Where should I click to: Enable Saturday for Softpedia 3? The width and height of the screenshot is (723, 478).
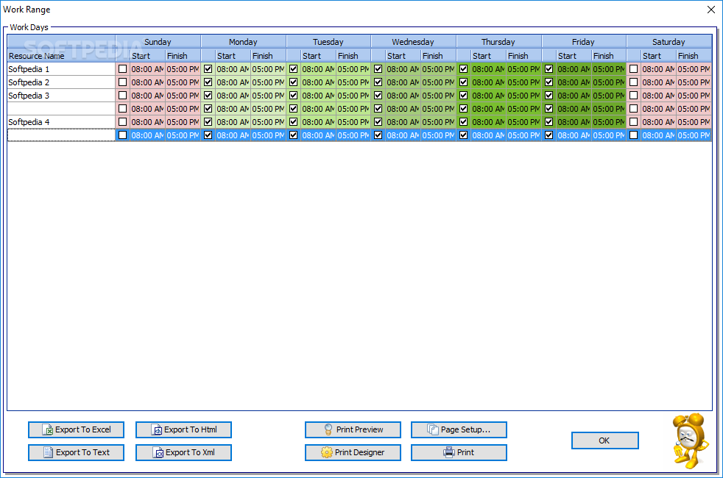(634, 96)
